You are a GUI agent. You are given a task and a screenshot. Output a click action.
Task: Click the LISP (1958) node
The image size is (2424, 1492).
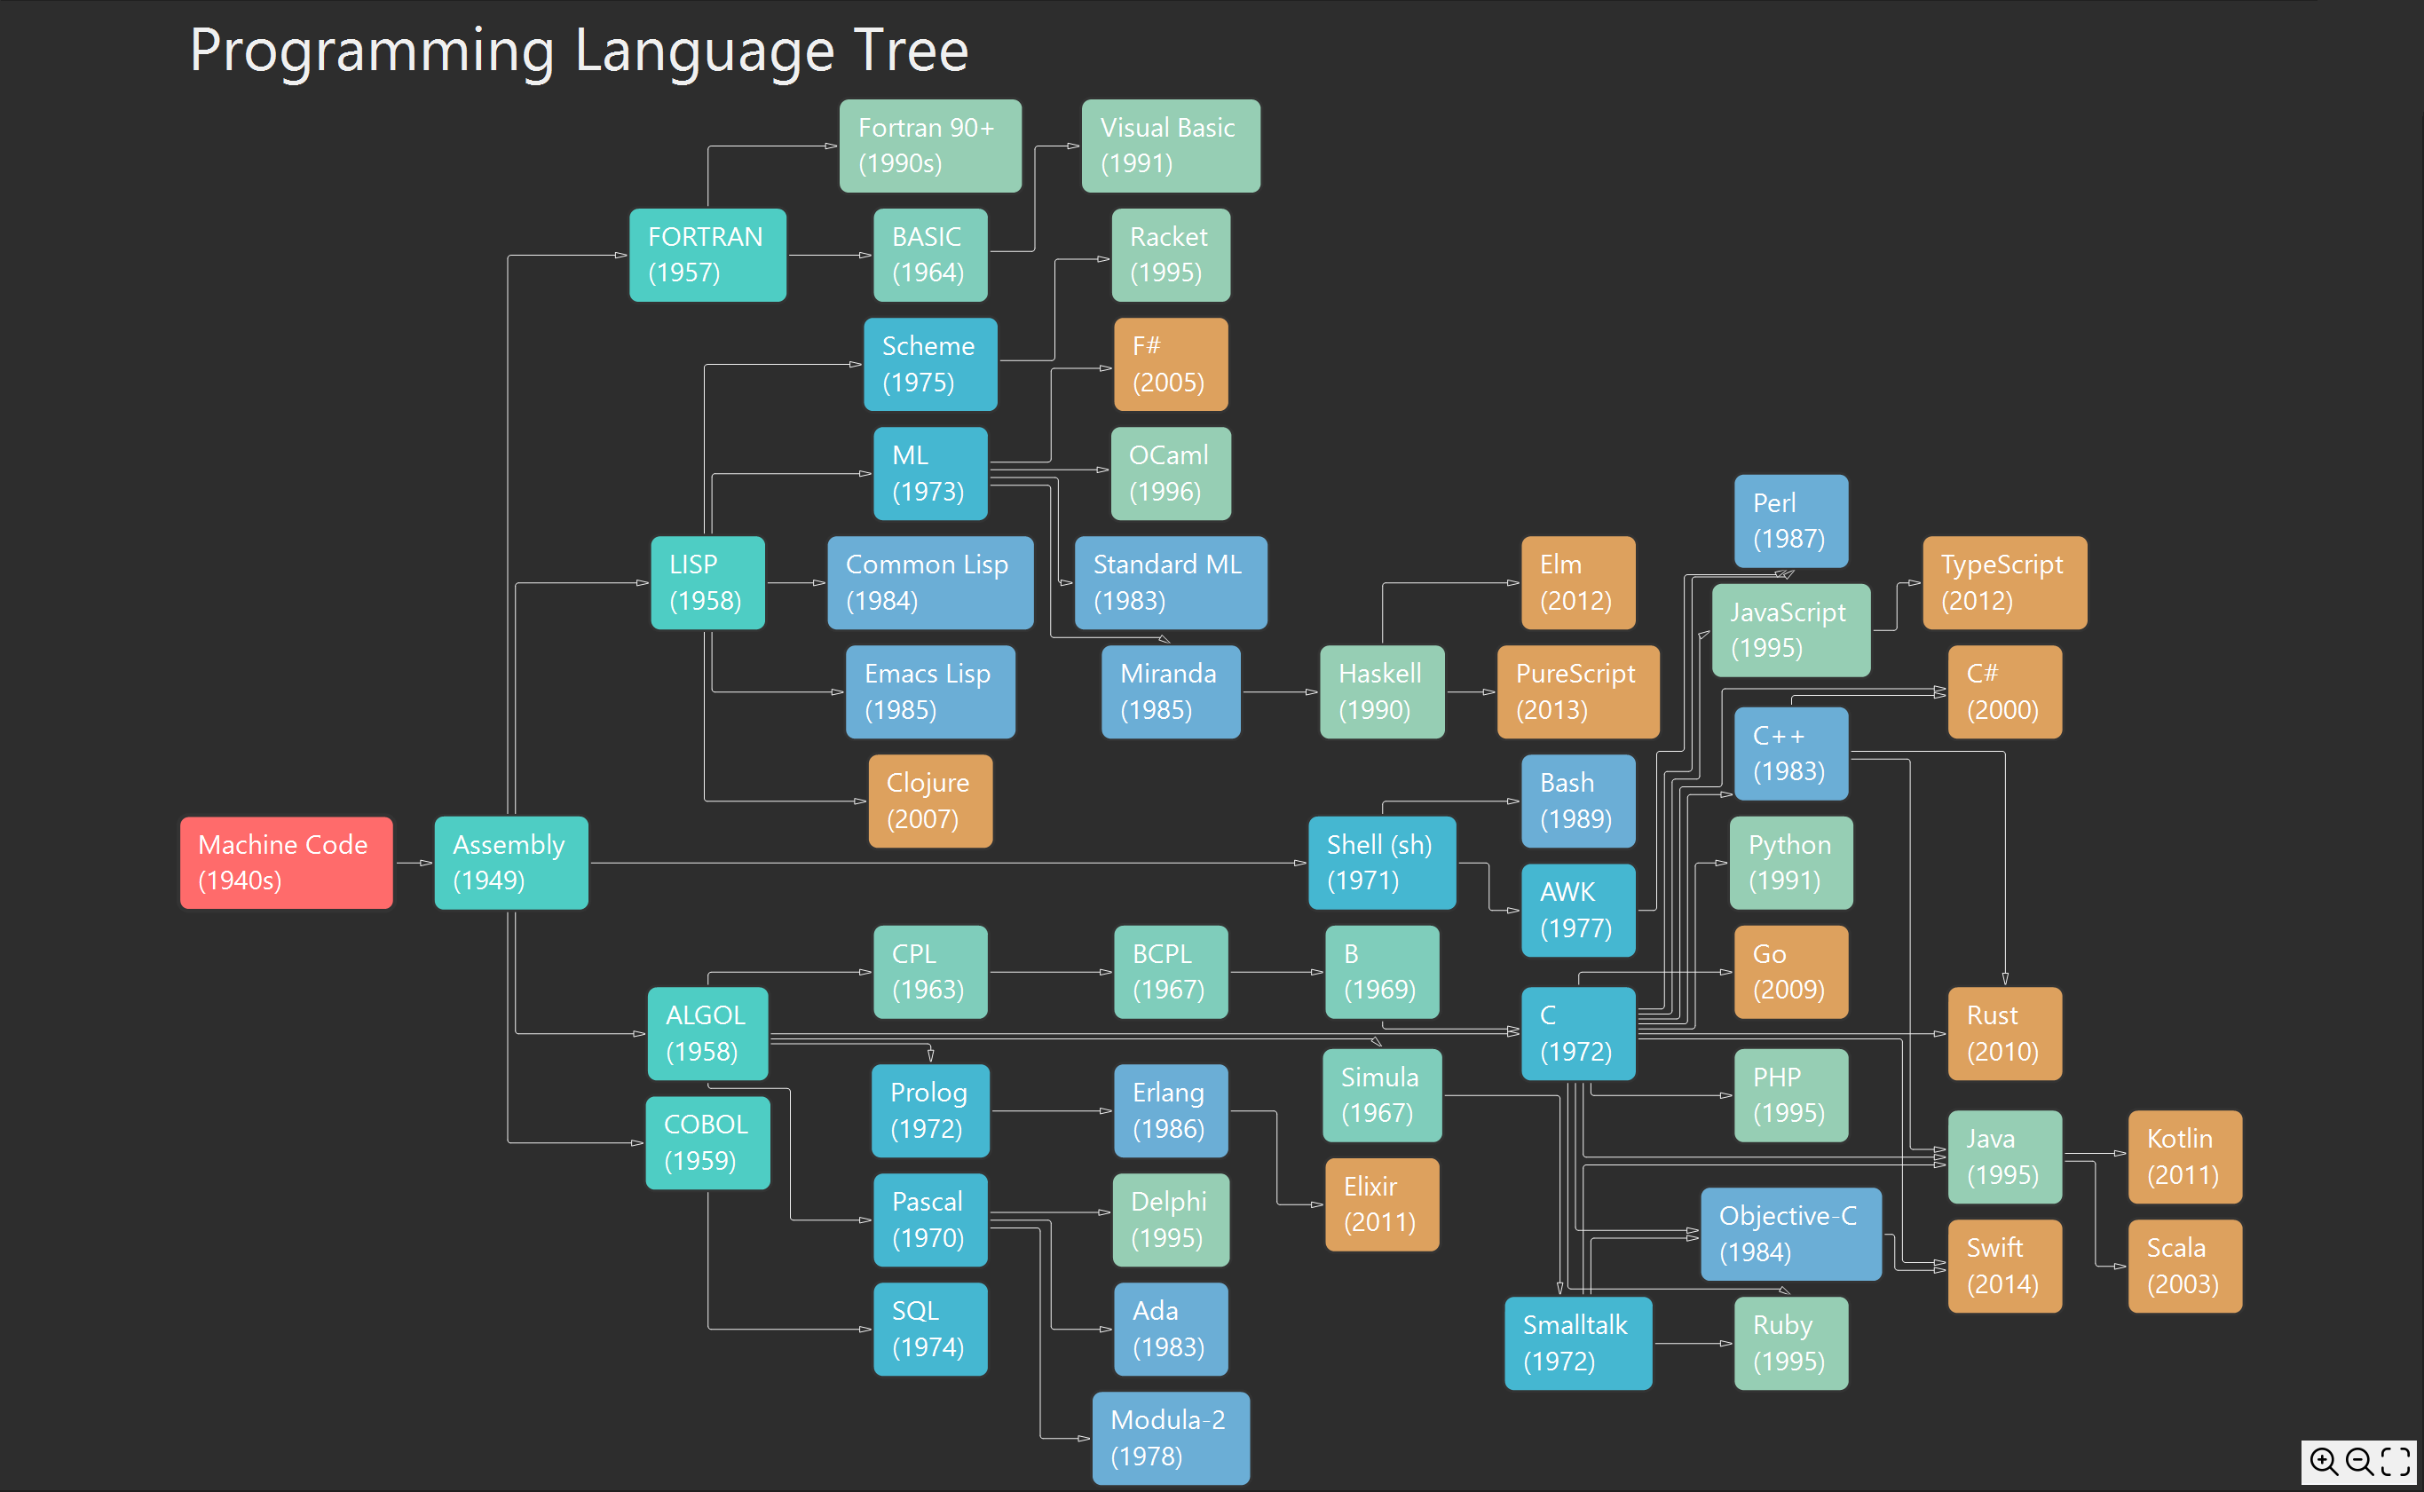(x=707, y=582)
